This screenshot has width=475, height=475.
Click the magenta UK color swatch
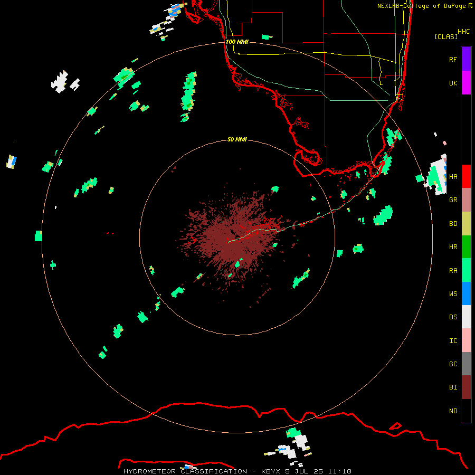point(466,83)
